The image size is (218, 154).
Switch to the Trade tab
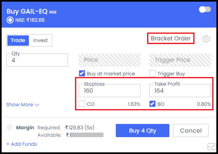tap(18, 40)
